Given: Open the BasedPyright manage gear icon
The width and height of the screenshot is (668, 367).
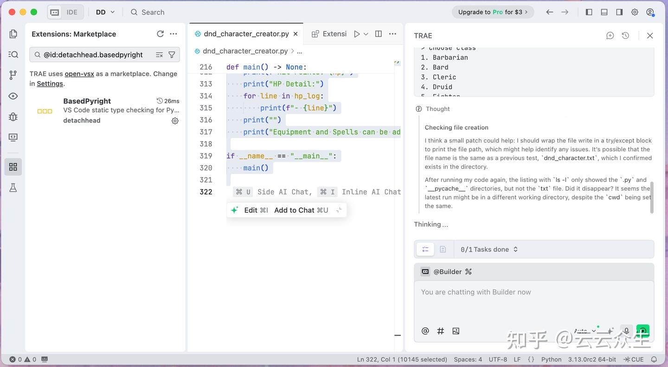Looking at the screenshot, I should pyautogui.click(x=175, y=121).
